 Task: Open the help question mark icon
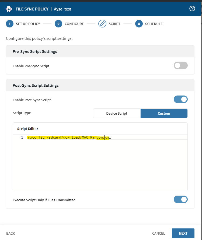point(192,9)
